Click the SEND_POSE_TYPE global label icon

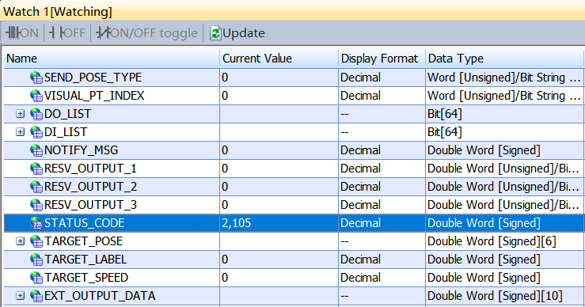[36, 78]
